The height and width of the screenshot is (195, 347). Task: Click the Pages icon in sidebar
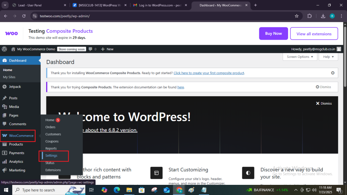click(5, 115)
